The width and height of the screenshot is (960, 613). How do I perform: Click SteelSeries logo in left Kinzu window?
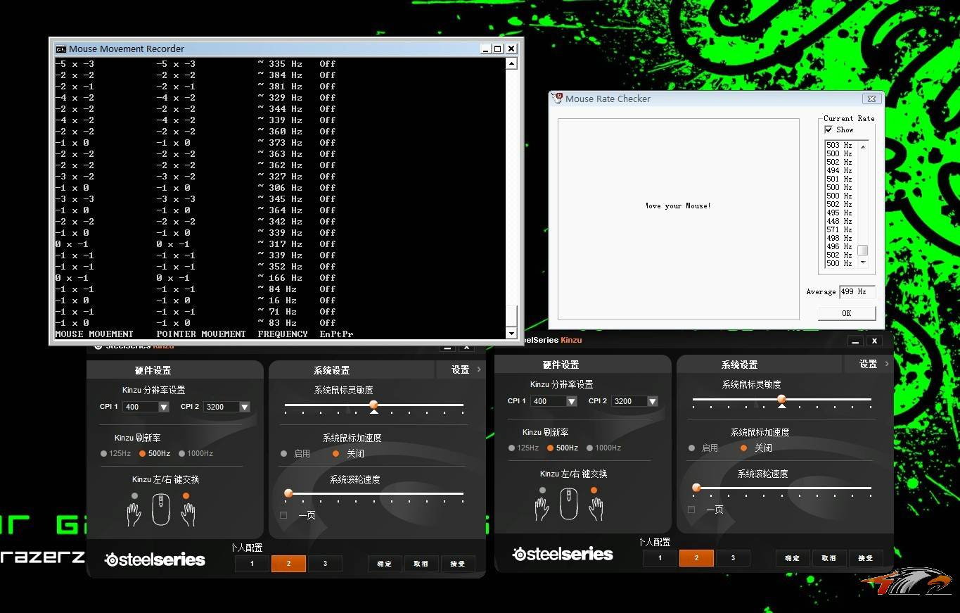point(155,560)
